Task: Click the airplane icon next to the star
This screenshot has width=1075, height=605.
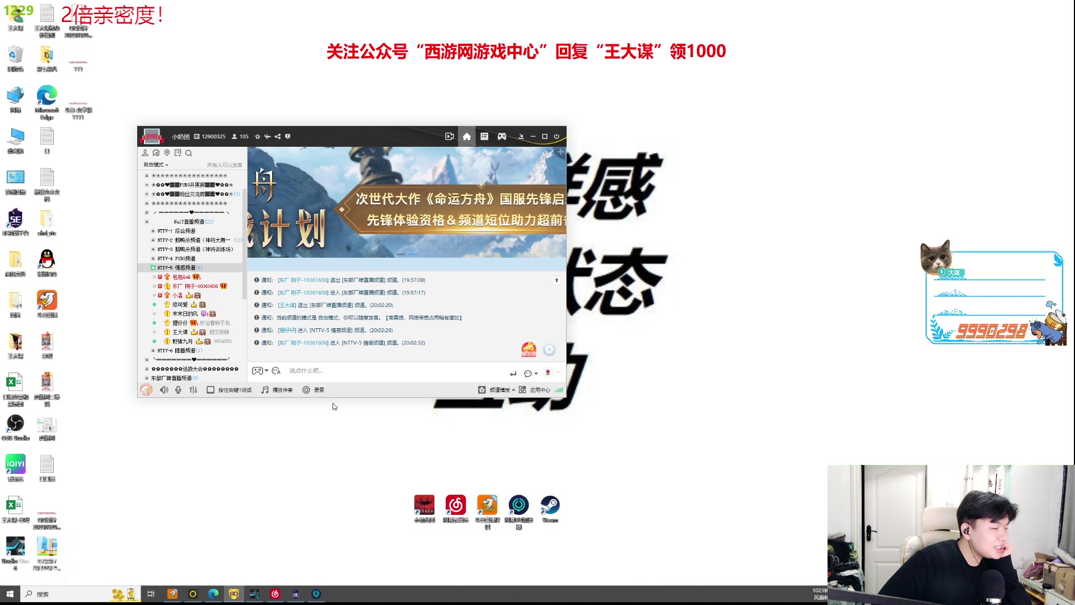Action: (268, 136)
